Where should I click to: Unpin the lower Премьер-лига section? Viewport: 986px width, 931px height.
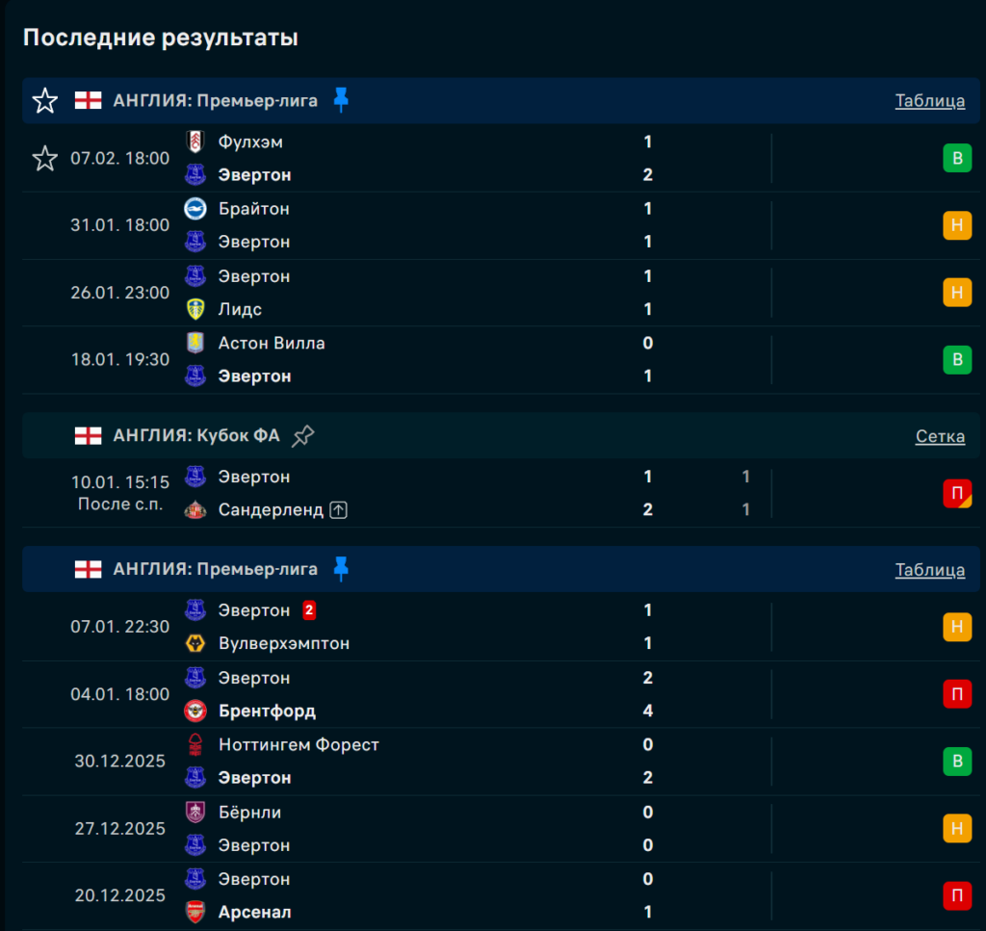[341, 569]
